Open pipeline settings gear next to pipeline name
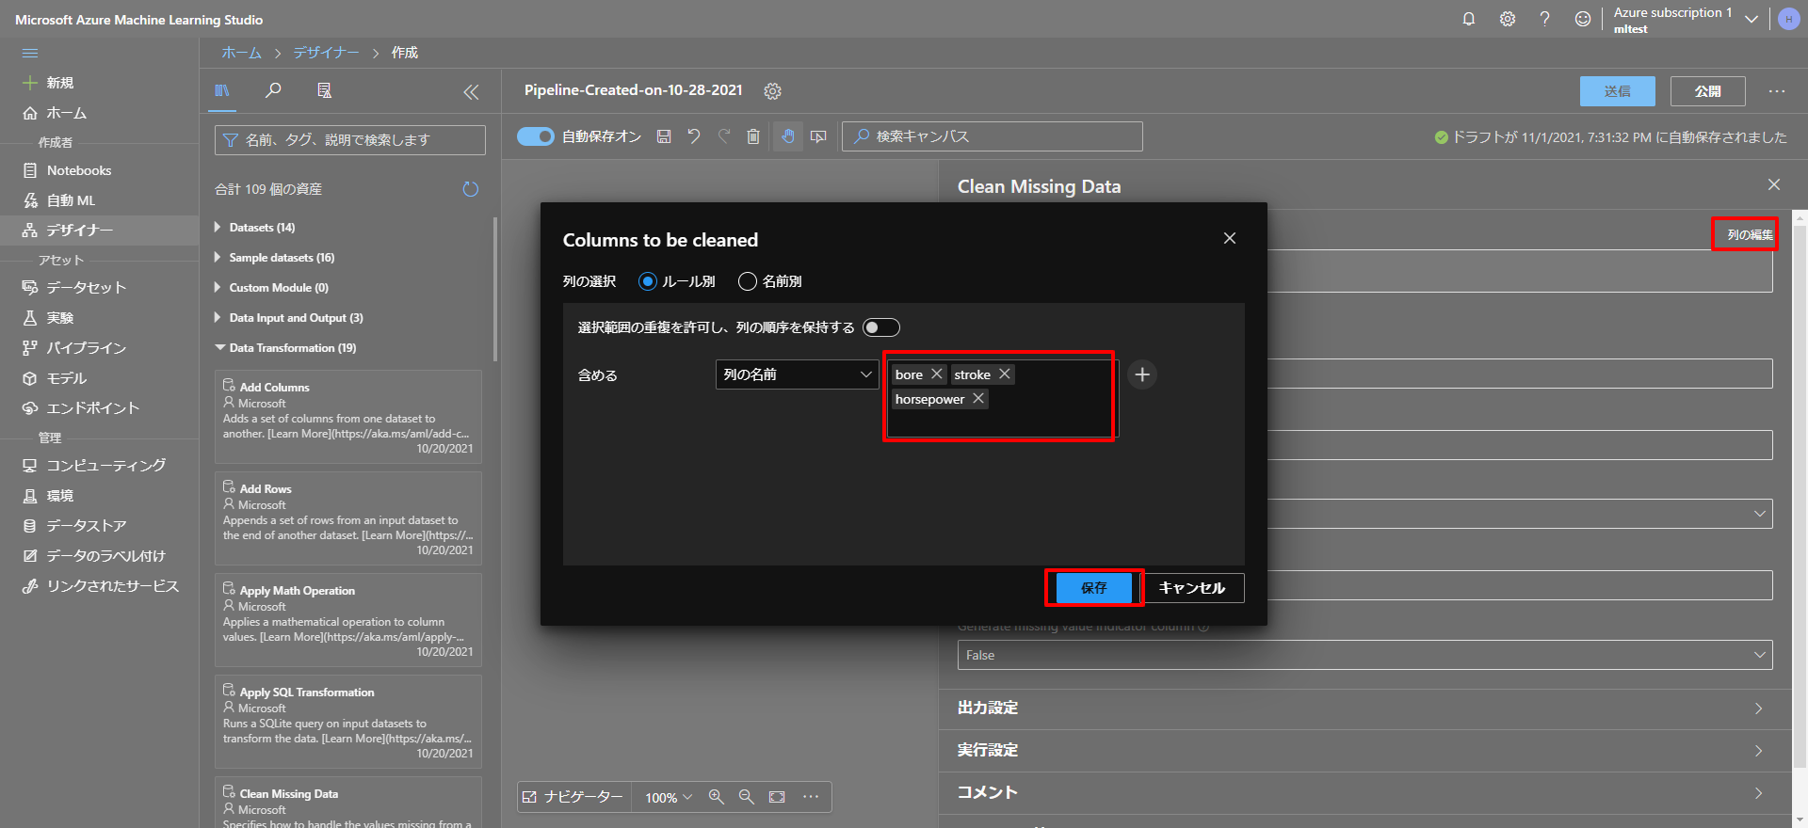This screenshot has height=828, width=1808. coord(773,91)
